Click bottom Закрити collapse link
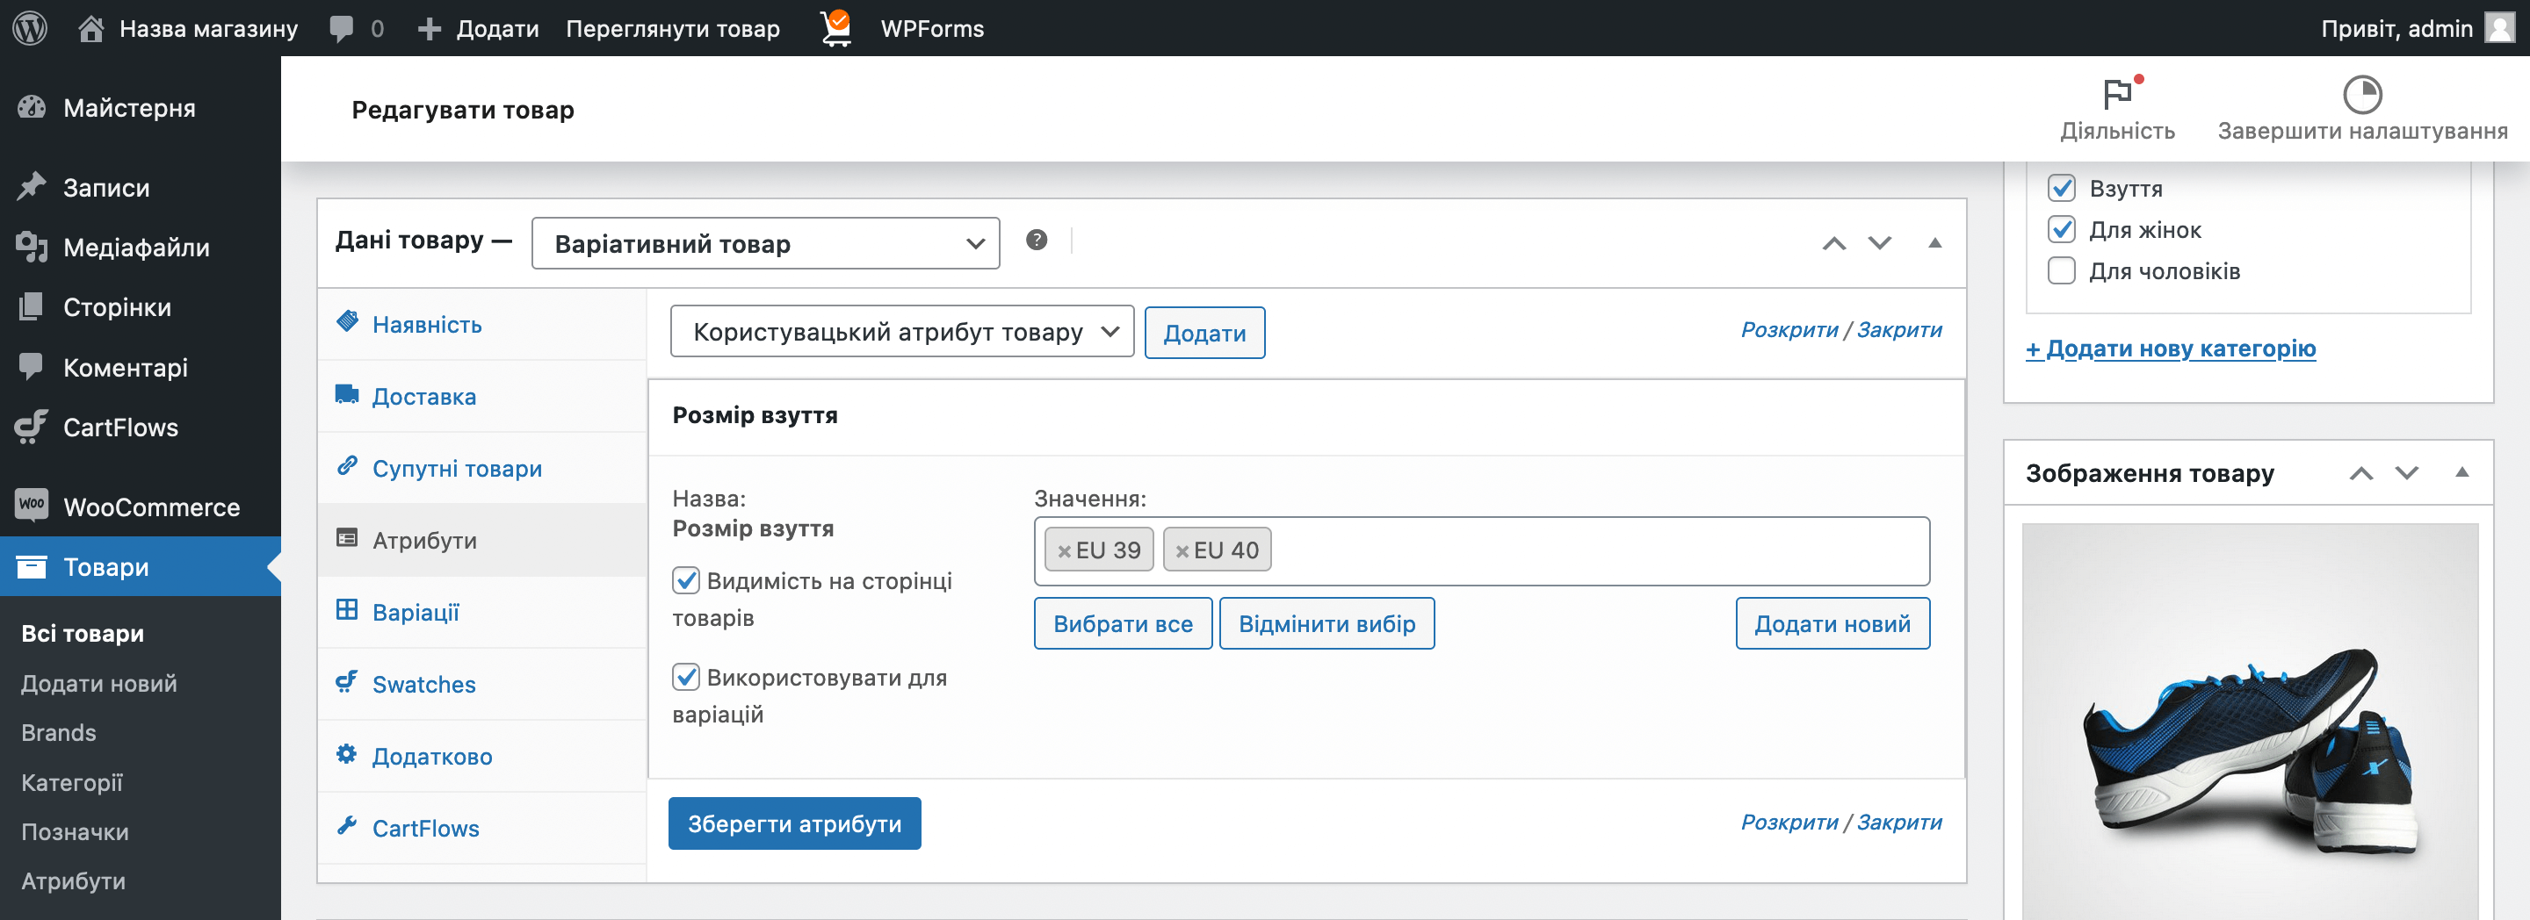 click(1898, 822)
